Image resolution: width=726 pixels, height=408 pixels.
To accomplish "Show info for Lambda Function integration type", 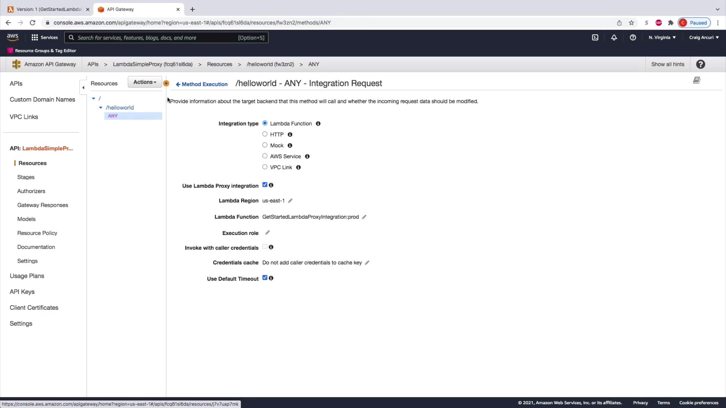I will point(318,123).
